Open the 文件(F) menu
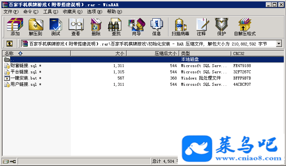 (11, 12)
